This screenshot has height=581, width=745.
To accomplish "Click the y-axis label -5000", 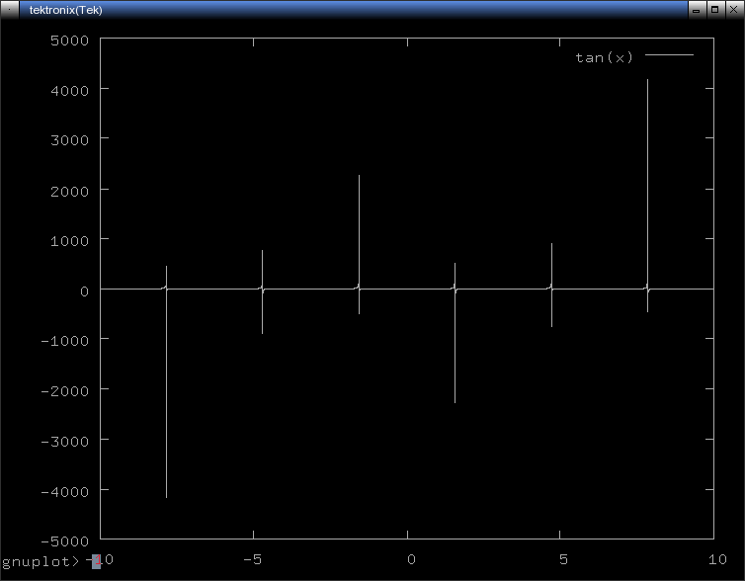I will point(64,541).
